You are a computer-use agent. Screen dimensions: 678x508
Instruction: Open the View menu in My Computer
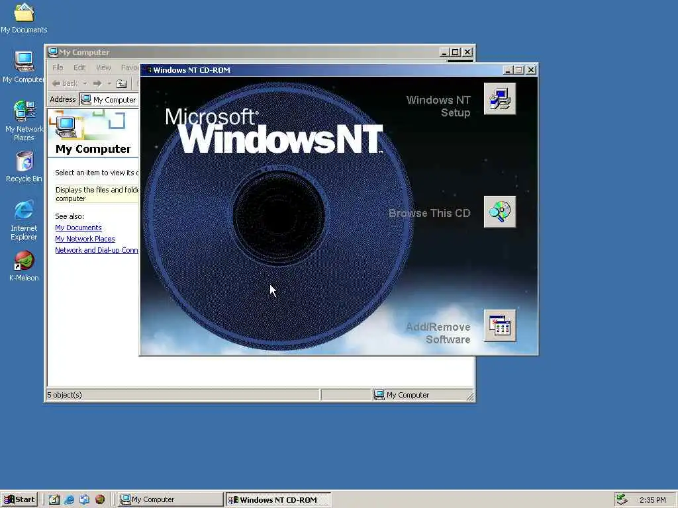[x=103, y=67]
